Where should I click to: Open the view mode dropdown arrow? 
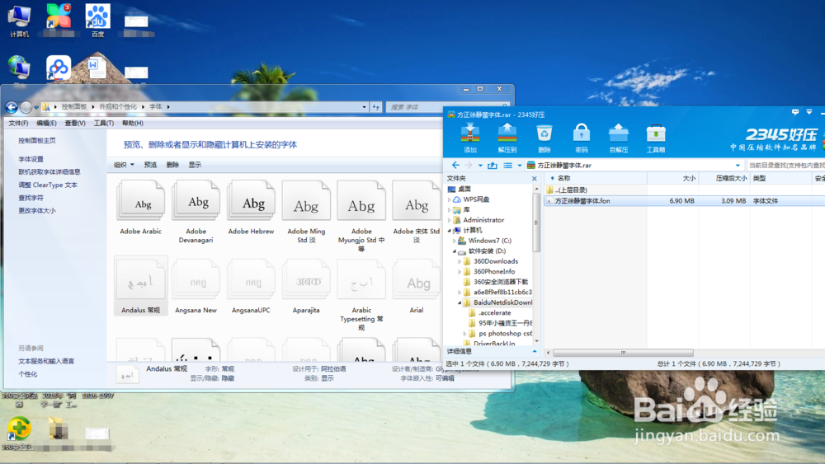tap(519, 166)
